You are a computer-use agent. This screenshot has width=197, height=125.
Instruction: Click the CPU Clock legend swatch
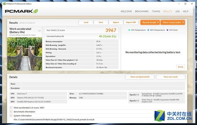click(x=167, y=30)
